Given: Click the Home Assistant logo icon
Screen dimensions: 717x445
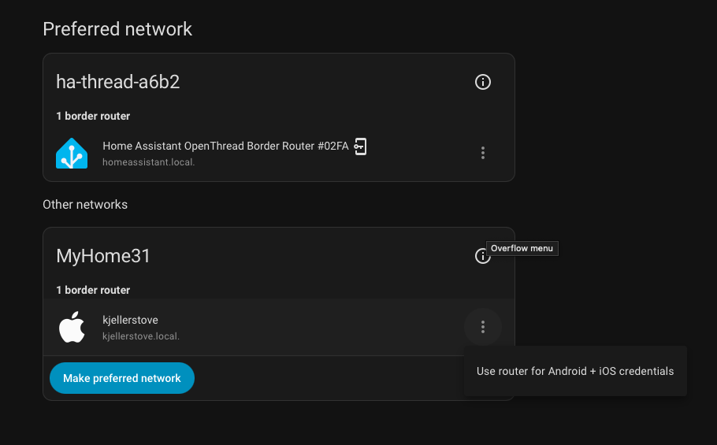Looking at the screenshot, I should [x=72, y=153].
